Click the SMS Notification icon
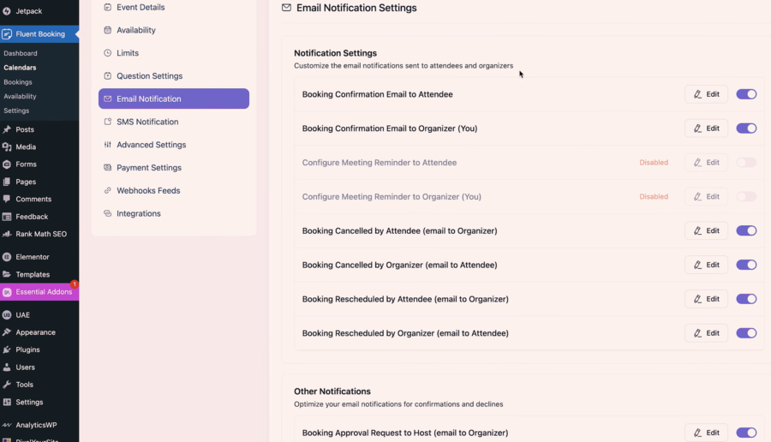 tap(108, 122)
